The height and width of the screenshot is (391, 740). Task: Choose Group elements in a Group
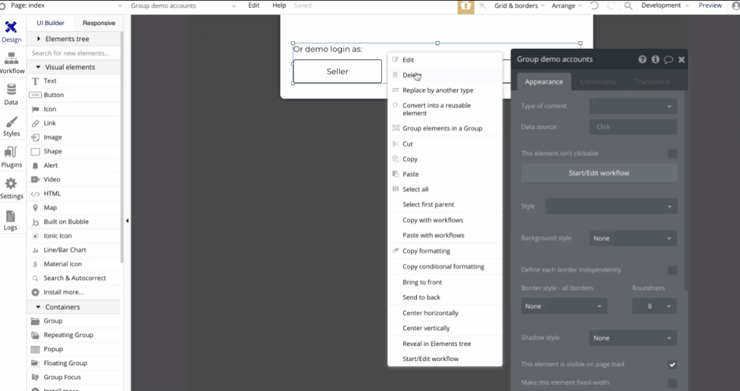point(445,128)
